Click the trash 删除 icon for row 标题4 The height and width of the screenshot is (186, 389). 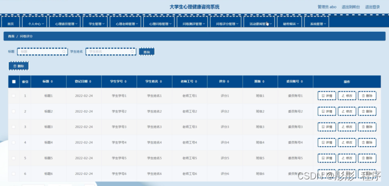pos(363,142)
